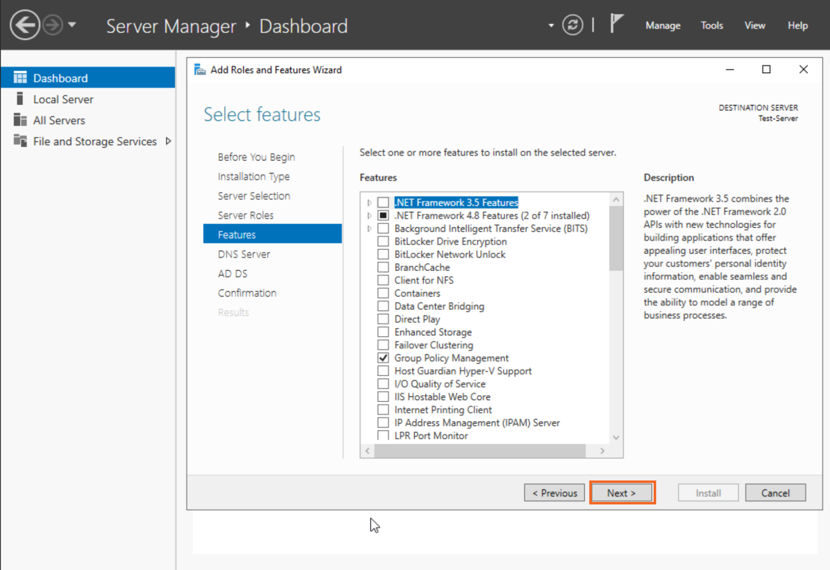This screenshot has height=570, width=830.
Task: Open notifications via the flag icon
Action: coord(616,24)
